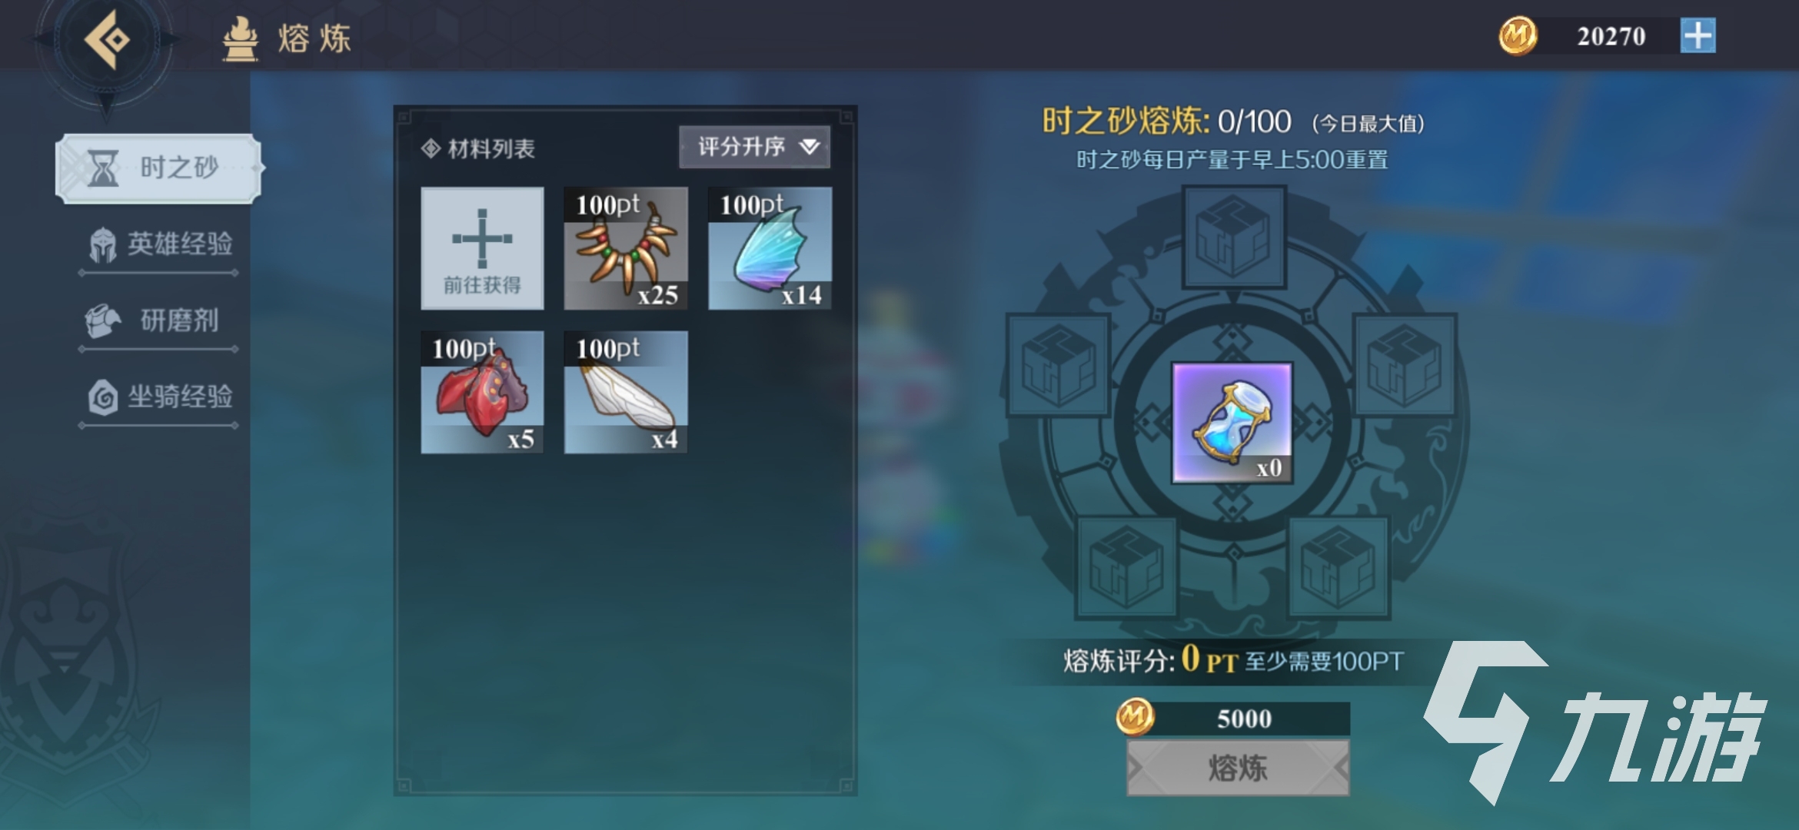Open the 研磨剂 tab
Screen dimensions: 1799x830
[x=159, y=320]
